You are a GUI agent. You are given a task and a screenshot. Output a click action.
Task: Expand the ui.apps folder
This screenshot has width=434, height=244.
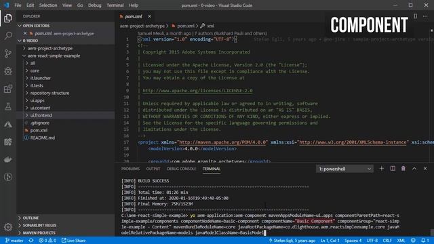tap(27, 100)
